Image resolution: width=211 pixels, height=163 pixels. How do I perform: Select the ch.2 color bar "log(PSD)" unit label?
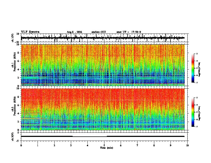pyautogui.click(x=199, y=113)
